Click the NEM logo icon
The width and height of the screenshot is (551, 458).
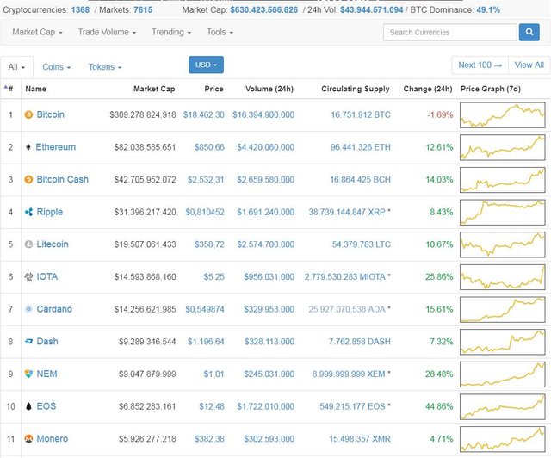28,374
